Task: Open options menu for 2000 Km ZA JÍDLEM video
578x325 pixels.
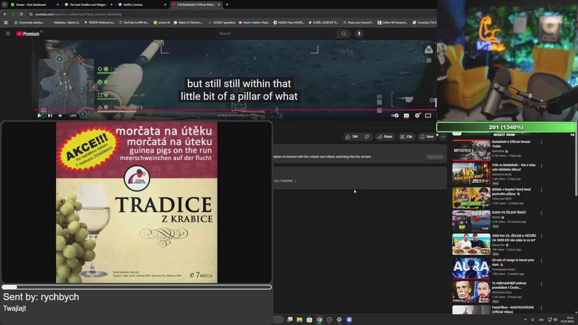Action: tap(541, 236)
